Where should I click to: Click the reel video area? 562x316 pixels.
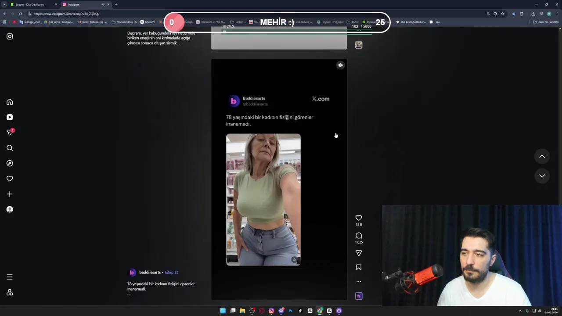click(279, 180)
